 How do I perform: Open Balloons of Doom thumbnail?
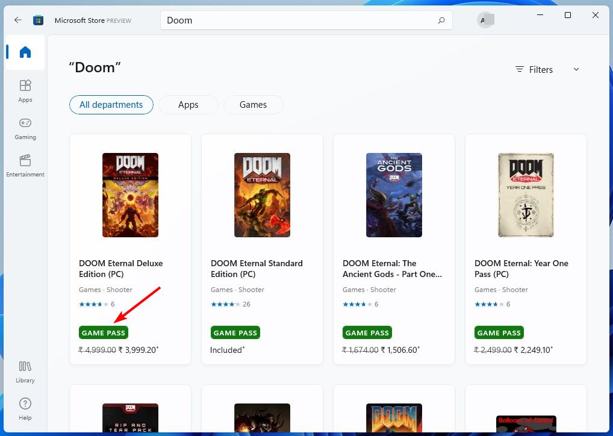pos(526,424)
